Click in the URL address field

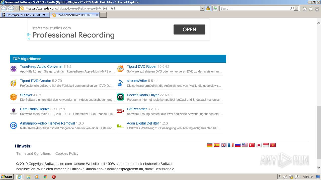[112, 8]
